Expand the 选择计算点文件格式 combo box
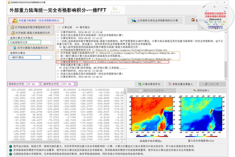The width and height of the screenshot is (235, 157). point(51,42)
